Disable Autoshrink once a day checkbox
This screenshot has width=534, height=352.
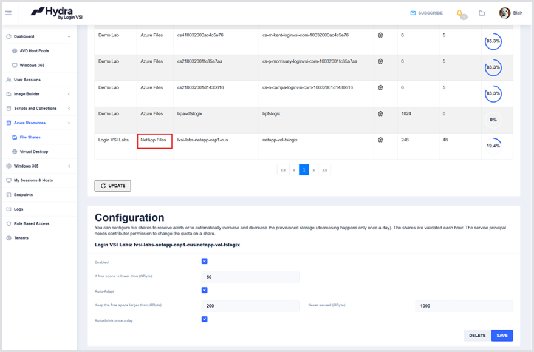pos(205,319)
